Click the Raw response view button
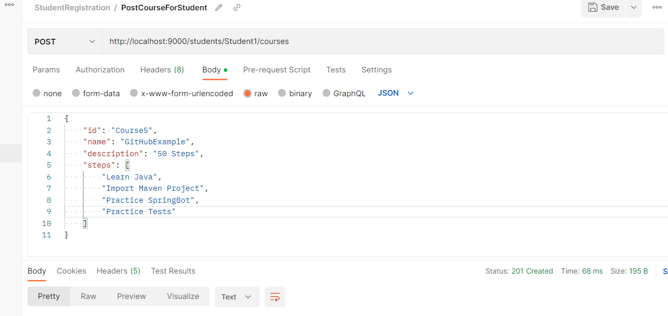Image resolution: width=668 pixels, height=316 pixels. tap(89, 296)
